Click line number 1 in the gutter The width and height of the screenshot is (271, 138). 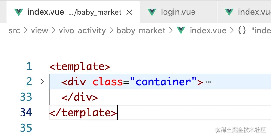(29, 66)
